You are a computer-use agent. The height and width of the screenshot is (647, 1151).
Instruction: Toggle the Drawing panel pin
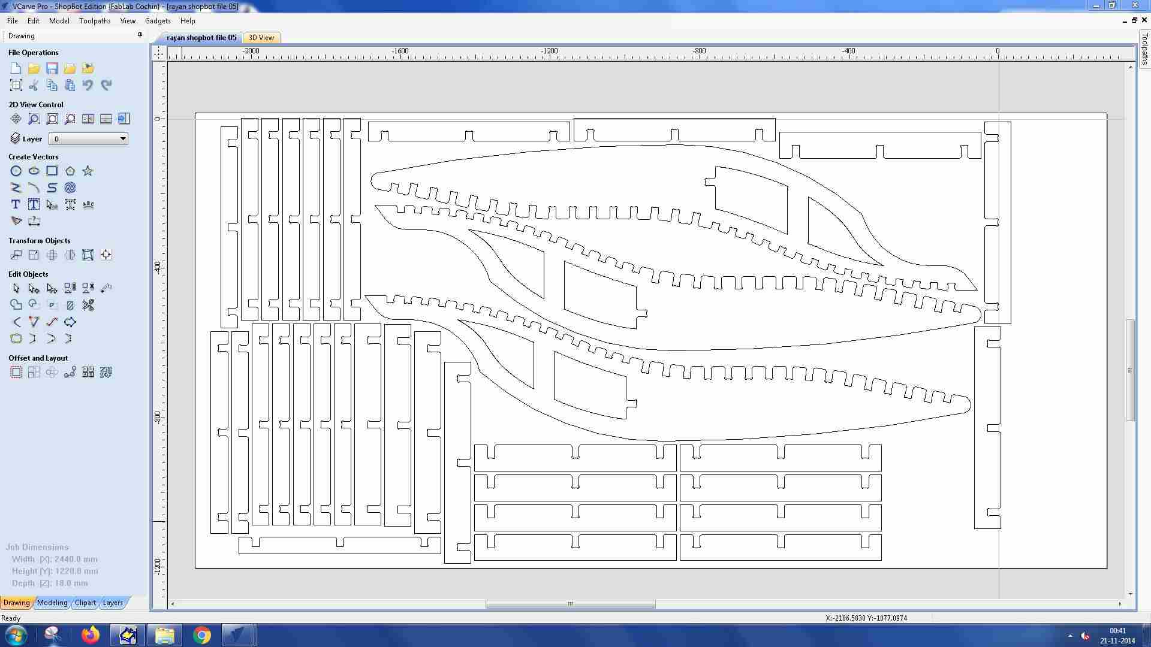[x=140, y=35]
